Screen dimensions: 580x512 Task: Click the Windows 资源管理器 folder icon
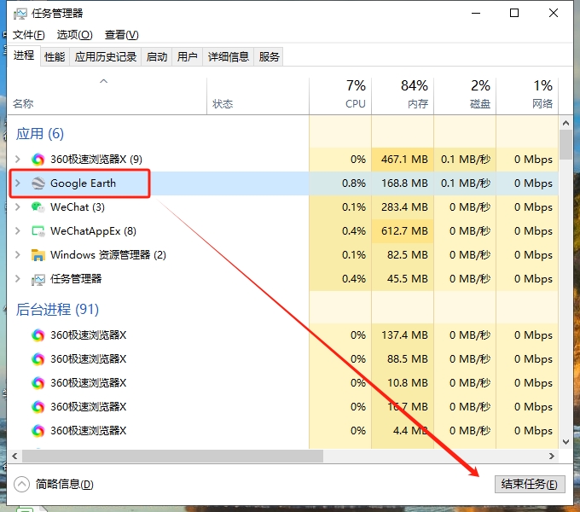tap(38, 255)
